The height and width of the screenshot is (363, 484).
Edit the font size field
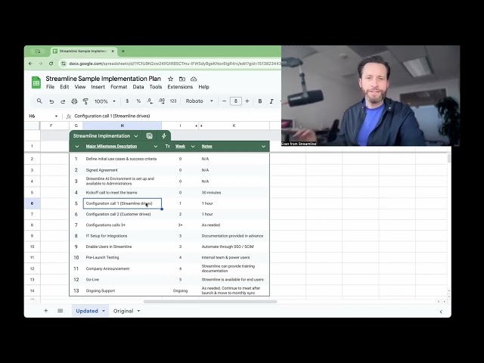tap(235, 101)
